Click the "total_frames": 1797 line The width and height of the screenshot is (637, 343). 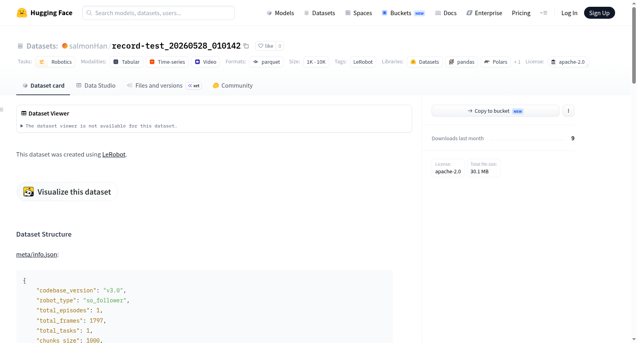click(71, 321)
